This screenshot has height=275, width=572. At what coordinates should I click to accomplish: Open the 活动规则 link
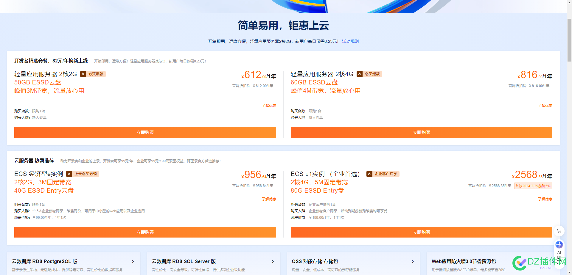point(350,41)
